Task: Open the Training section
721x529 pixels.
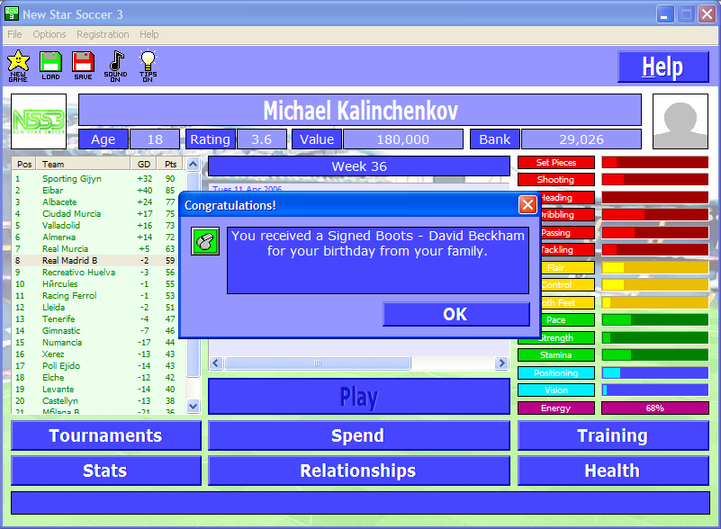Action: 612,435
